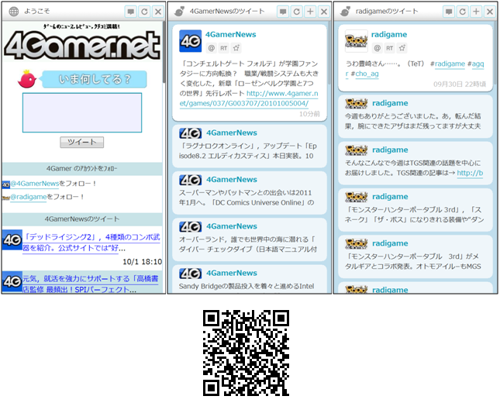Click 4G avatar on expanded 4GamerNews tweet
This screenshot has height=403, width=500.
coord(191,41)
